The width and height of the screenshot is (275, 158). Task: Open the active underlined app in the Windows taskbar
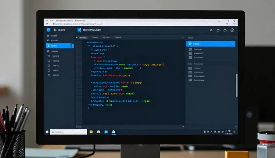point(113,132)
